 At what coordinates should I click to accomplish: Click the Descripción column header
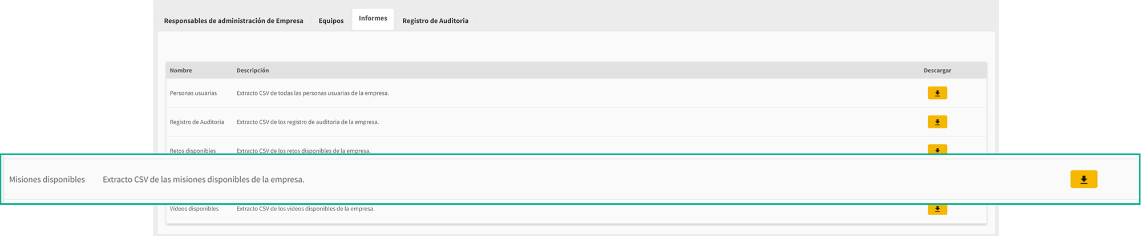pyautogui.click(x=253, y=71)
